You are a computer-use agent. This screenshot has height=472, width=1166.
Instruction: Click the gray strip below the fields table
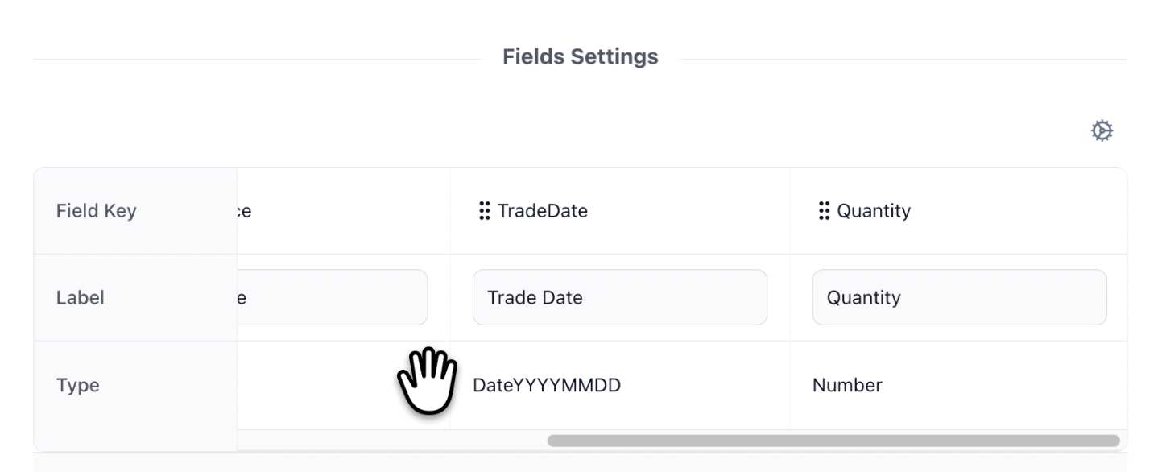[x=580, y=462]
